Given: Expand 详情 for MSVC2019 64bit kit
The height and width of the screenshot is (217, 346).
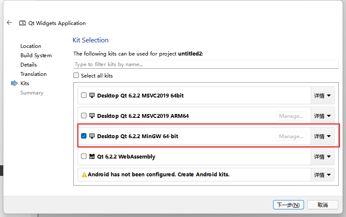Looking at the screenshot, I should pyautogui.click(x=322, y=95).
